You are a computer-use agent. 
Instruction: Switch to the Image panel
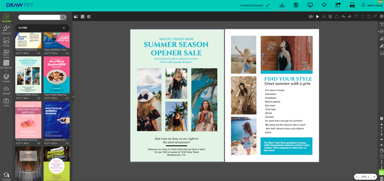(6, 42)
